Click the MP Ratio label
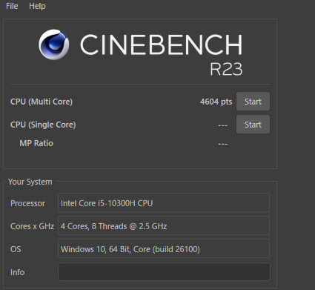Image resolution: width=315 pixels, height=290 pixels. click(36, 143)
